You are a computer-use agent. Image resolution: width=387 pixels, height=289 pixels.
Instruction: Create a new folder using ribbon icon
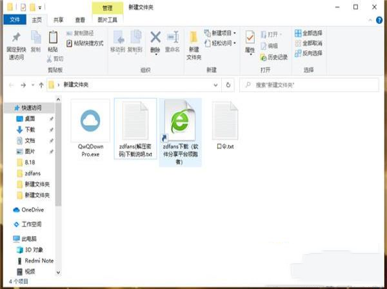[x=193, y=43]
